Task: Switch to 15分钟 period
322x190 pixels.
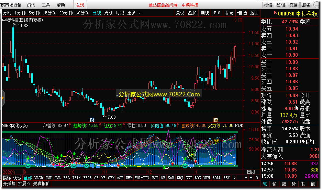Action: tap(49, 13)
